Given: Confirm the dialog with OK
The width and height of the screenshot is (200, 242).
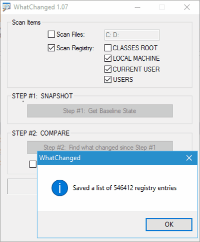Looking at the screenshot, I should (x=169, y=224).
